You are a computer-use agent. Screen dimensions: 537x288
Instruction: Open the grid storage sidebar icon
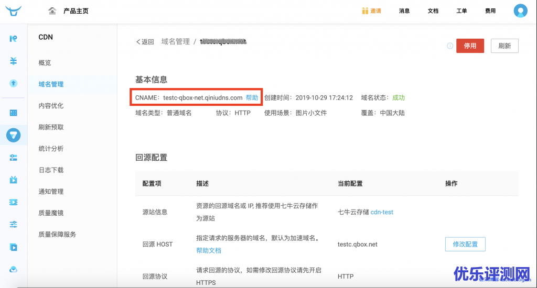click(x=13, y=113)
